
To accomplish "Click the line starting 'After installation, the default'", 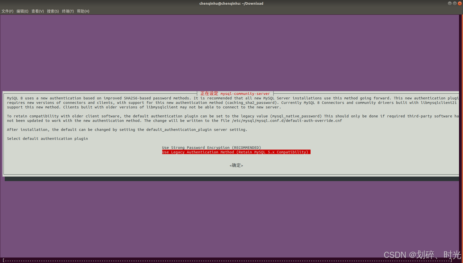I will (x=127, y=130).
